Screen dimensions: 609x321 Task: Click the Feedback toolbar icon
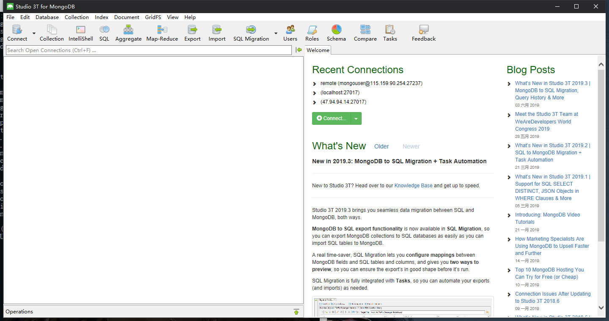tap(424, 30)
